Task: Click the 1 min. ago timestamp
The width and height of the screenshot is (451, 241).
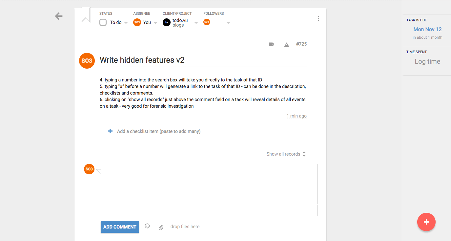Action: pyautogui.click(x=297, y=116)
